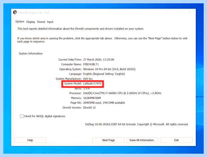The height and width of the screenshot is (157, 207).
Task: Select the Input tab
Action: (x=50, y=22)
